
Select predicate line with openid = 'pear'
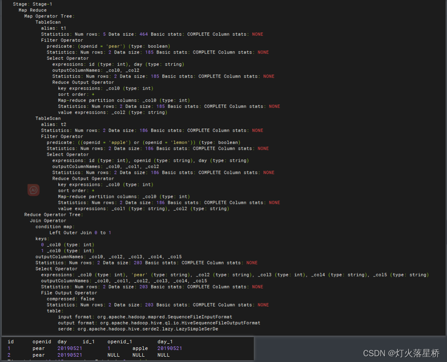point(108,46)
